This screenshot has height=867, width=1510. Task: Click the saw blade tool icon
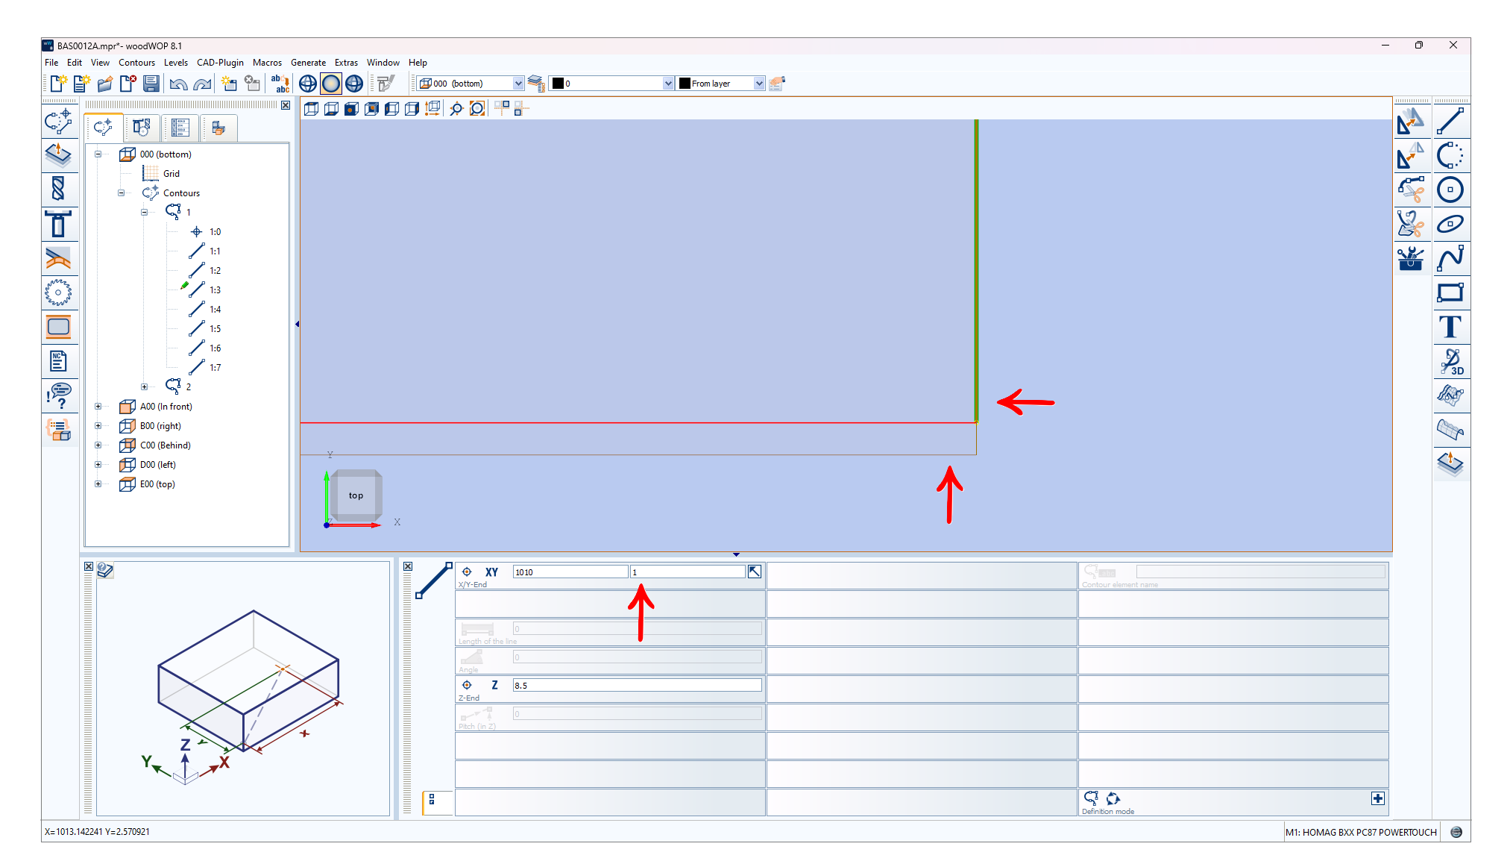[x=58, y=292]
